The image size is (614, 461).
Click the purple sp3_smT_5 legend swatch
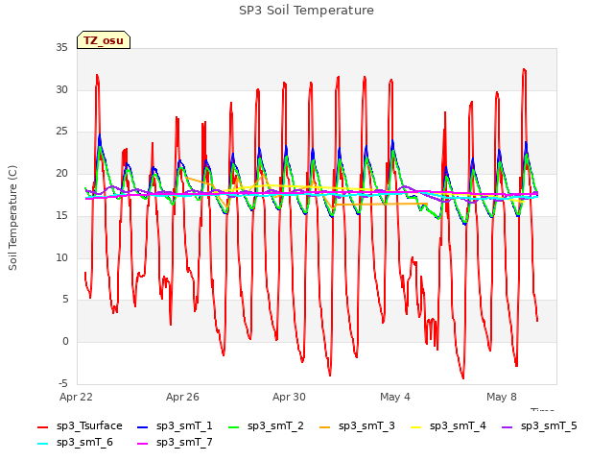(508, 426)
